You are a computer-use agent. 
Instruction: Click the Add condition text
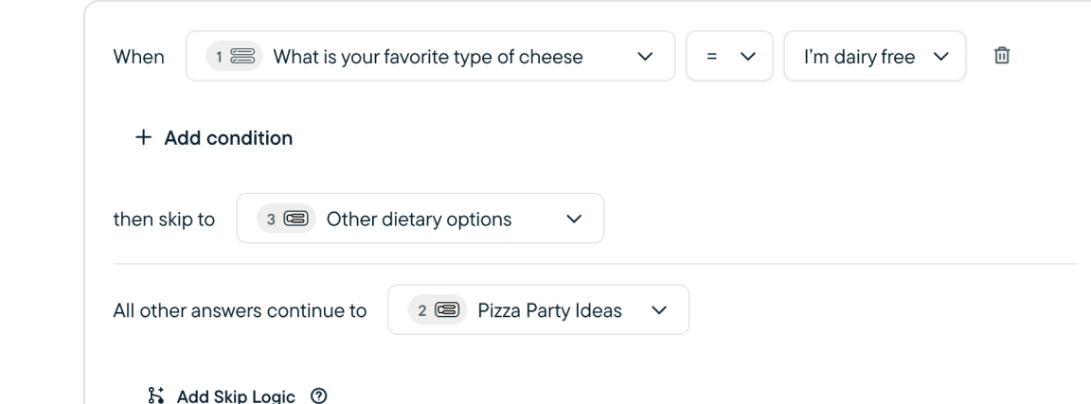coord(228,138)
